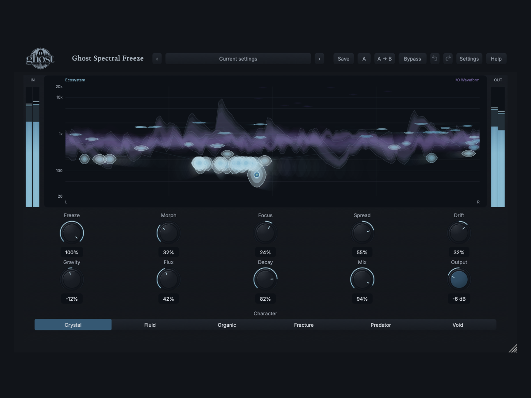Click the Ghost Spectral Freeze title

point(108,58)
